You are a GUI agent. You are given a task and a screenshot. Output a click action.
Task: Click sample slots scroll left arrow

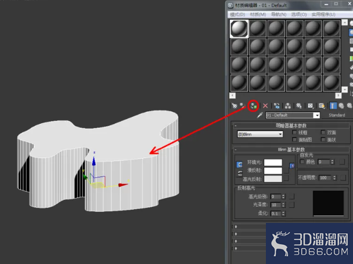coord(233,96)
